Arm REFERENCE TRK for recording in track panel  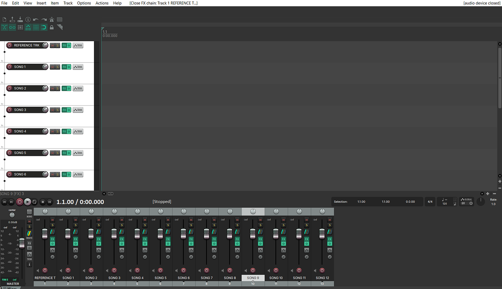click(x=10, y=45)
